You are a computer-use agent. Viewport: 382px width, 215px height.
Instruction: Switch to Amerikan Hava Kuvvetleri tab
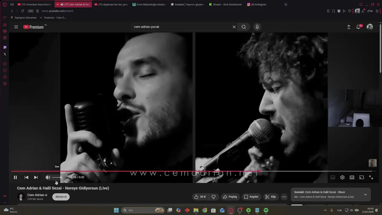point(35,4)
